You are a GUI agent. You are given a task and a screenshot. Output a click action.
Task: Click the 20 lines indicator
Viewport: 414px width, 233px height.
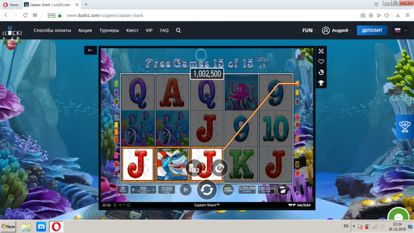[x=123, y=190]
